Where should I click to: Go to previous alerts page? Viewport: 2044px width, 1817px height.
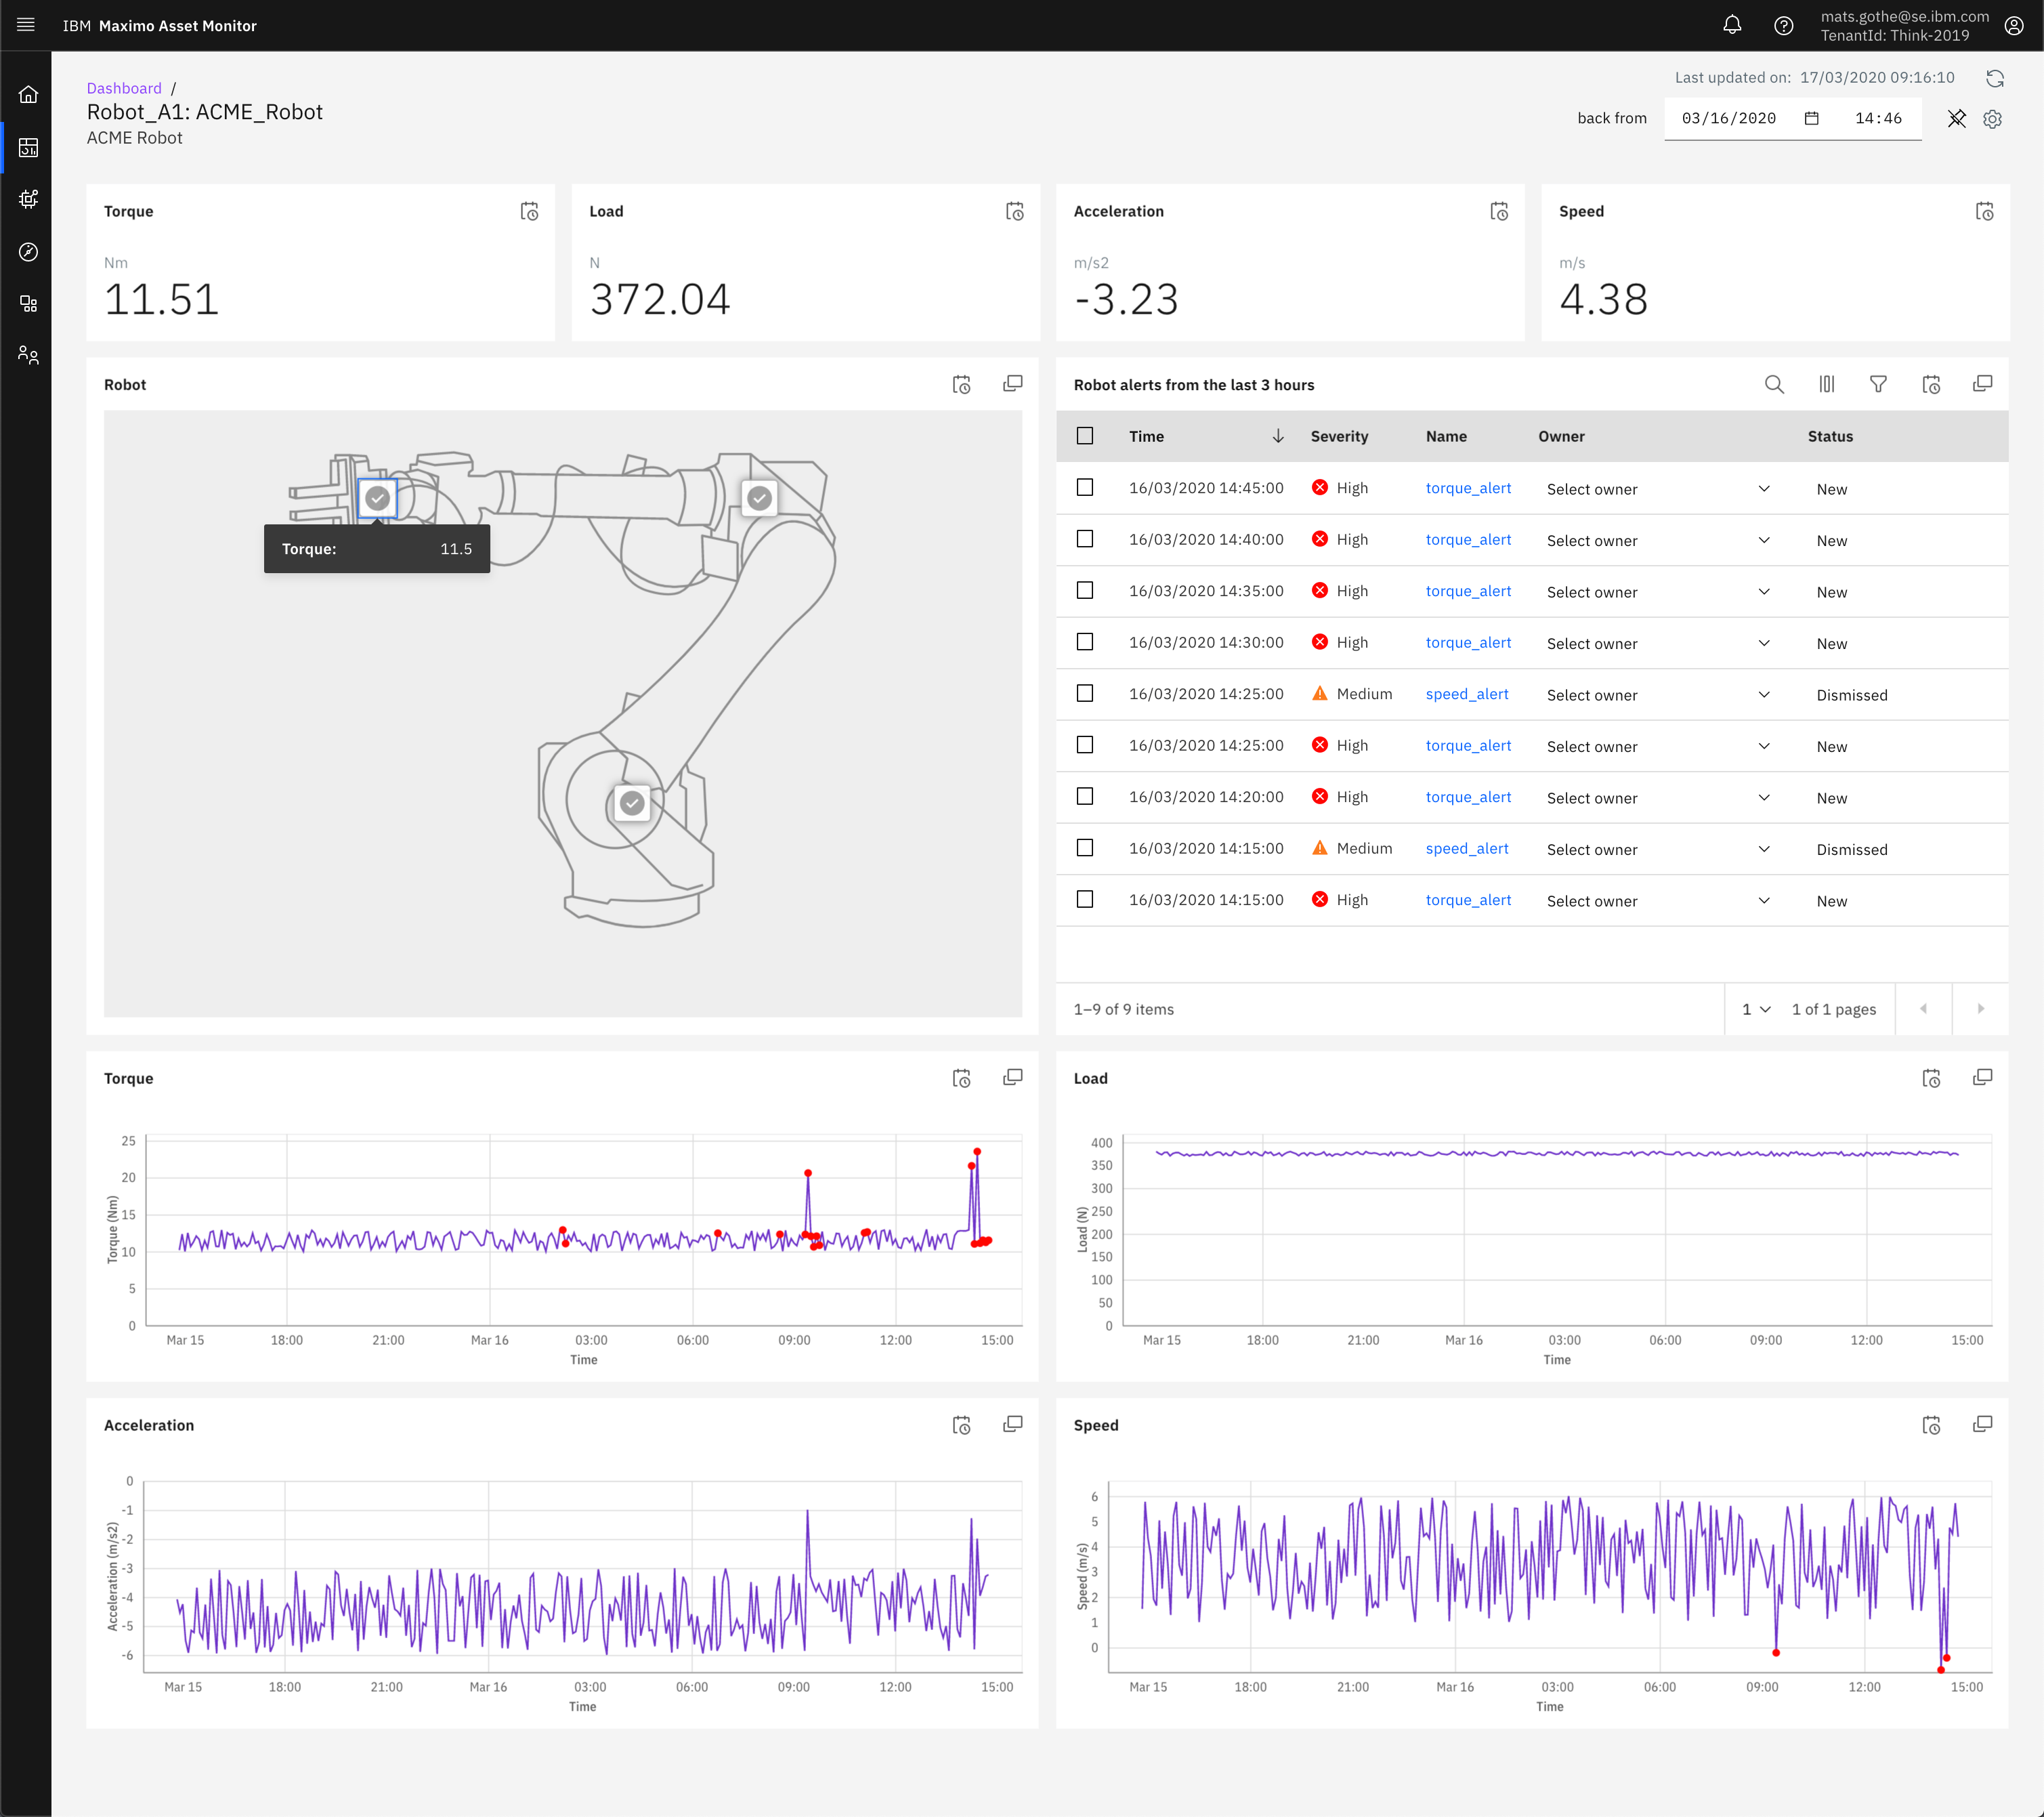[x=1924, y=1009]
